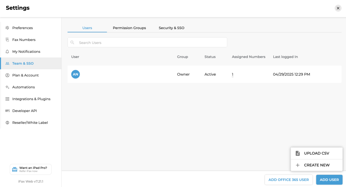Click the Preferences gear icon
346x187 pixels.
(x=7, y=28)
